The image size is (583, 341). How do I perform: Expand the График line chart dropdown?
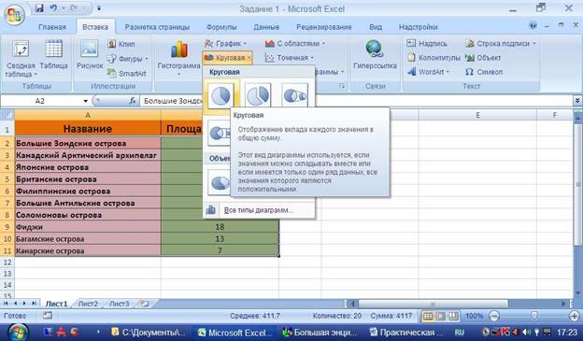[x=226, y=44]
